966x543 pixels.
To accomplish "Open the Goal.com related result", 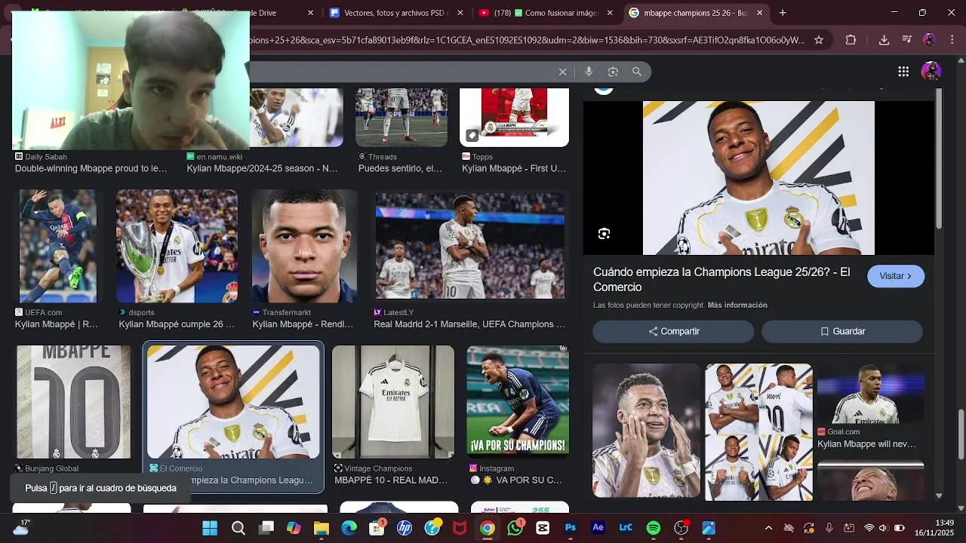I will tap(871, 407).
